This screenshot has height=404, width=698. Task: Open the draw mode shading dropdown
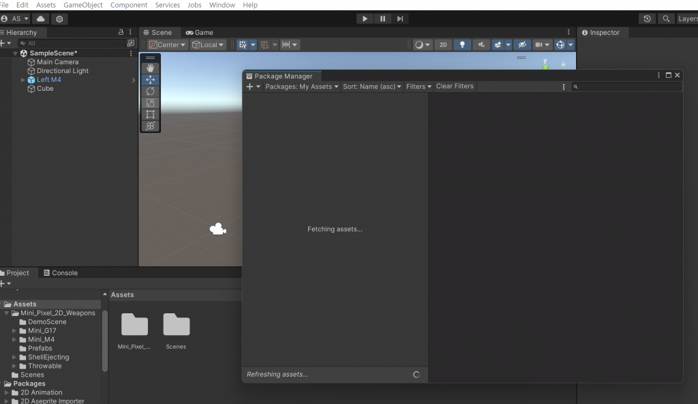[x=422, y=44]
